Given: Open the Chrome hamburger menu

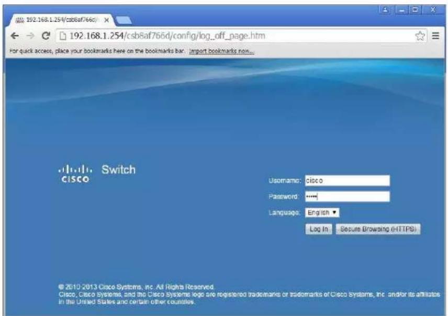Looking at the screenshot, I should tap(435, 36).
